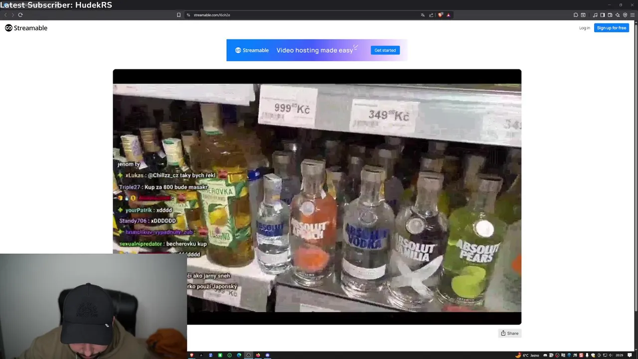Go forward in the browser
The height and width of the screenshot is (359, 638).
pyautogui.click(x=13, y=15)
